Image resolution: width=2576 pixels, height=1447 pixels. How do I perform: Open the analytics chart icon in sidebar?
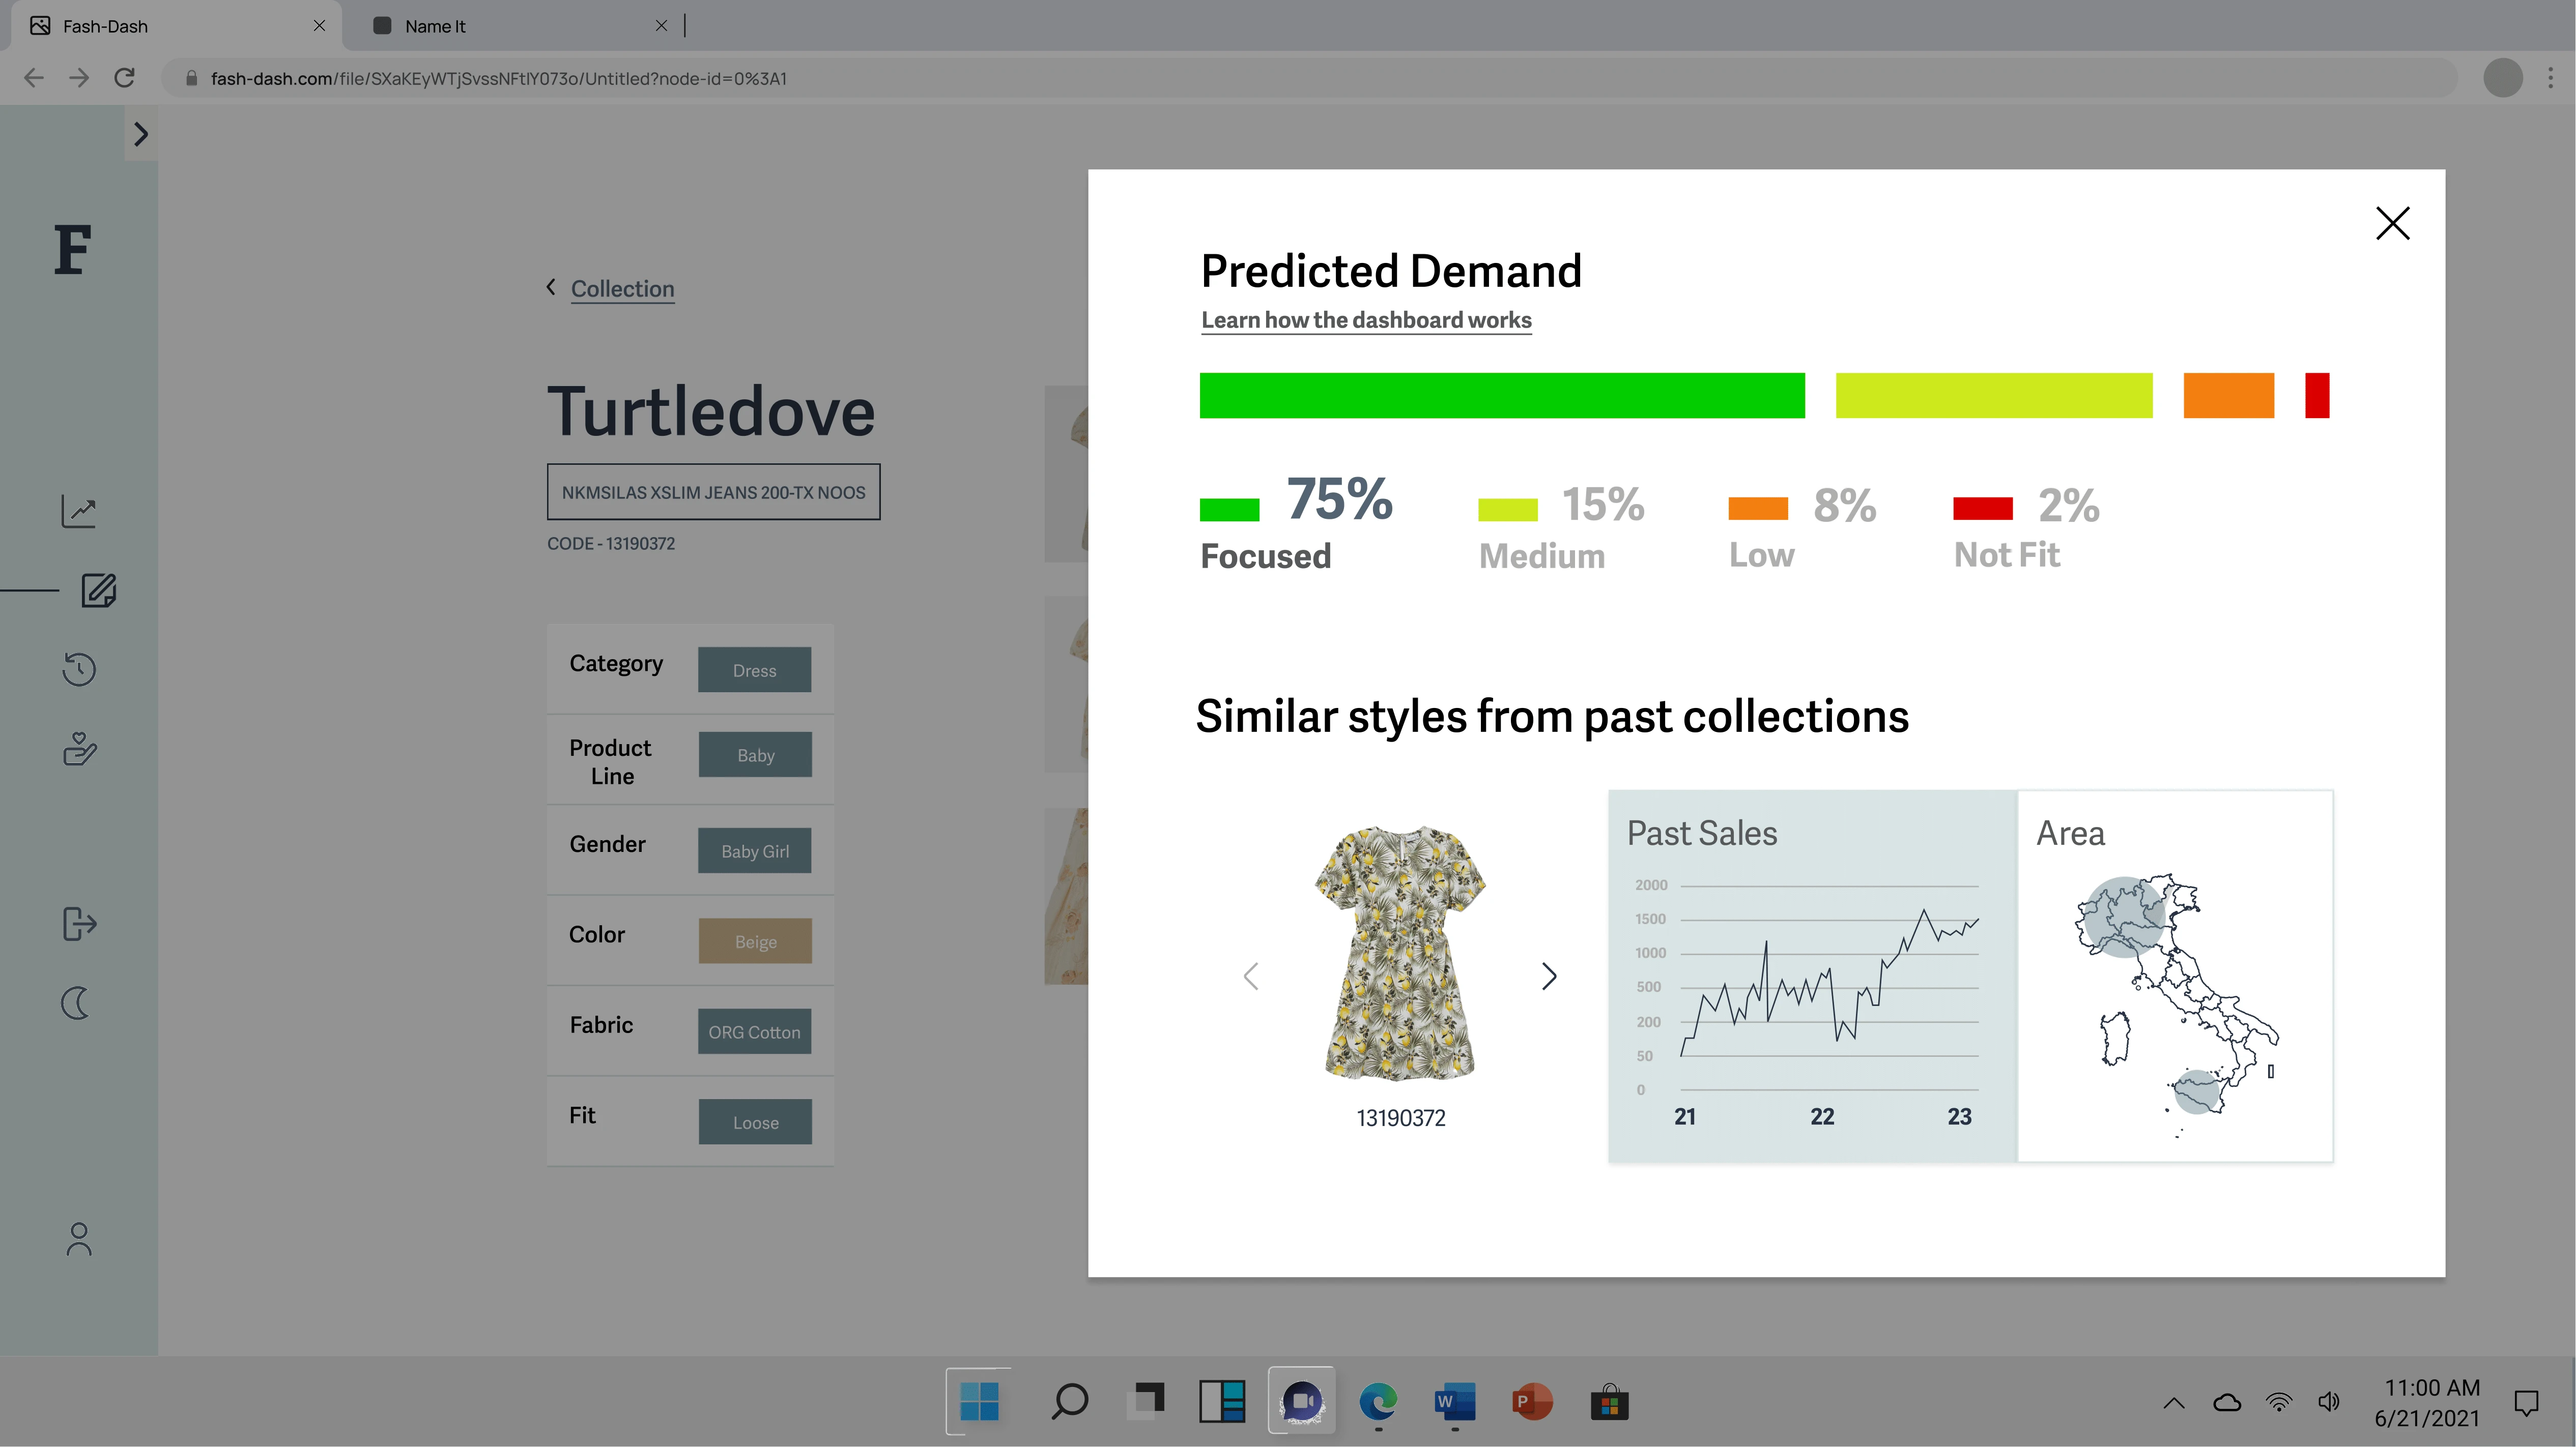pyautogui.click(x=79, y=512)
